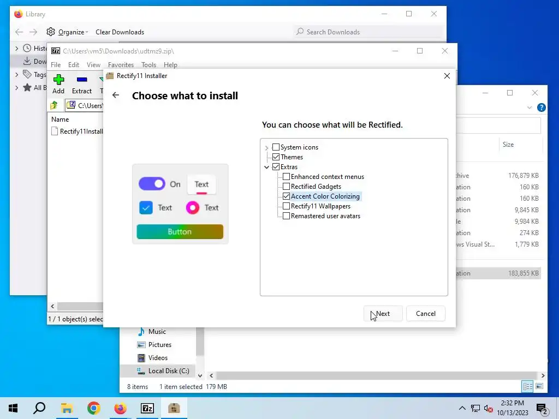Enable Enhanced context menus option
Screen dimensions: 559x419
[286, 177]
